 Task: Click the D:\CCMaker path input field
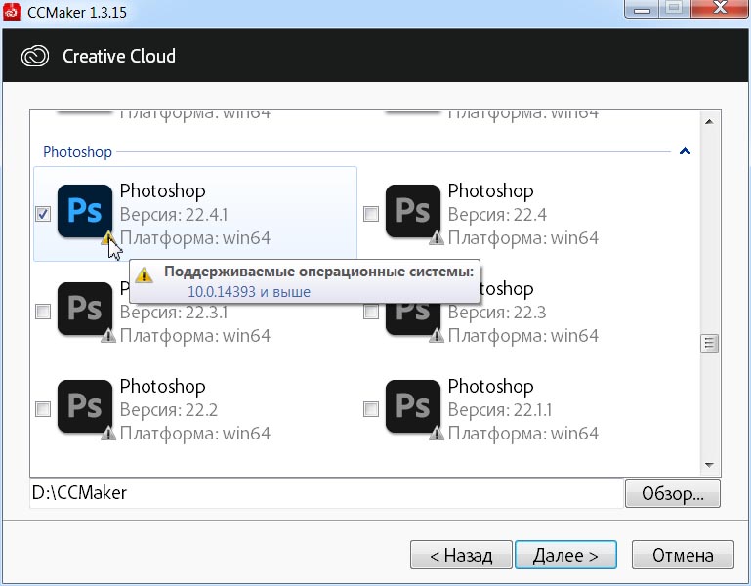coord(326,493)
